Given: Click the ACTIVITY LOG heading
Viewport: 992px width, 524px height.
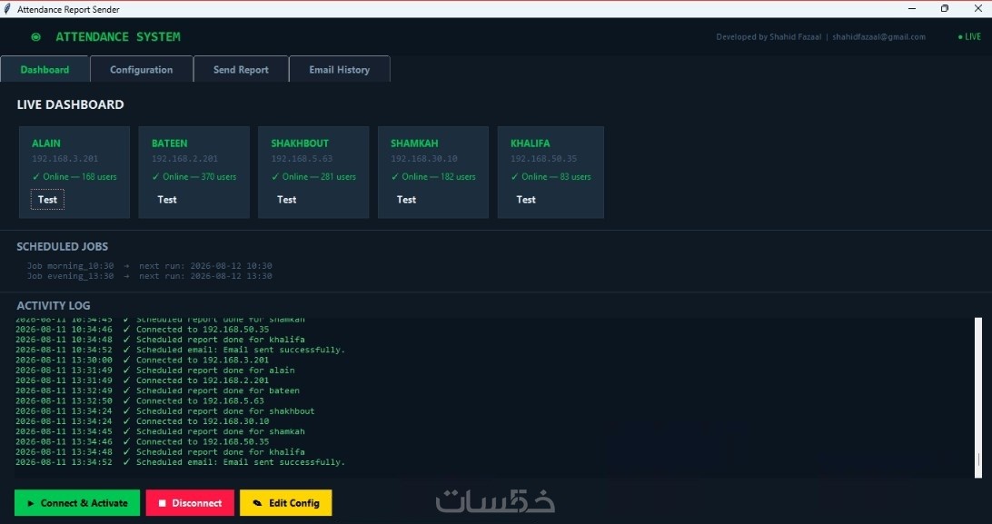Looking at the screenshot, I should 53,306.
